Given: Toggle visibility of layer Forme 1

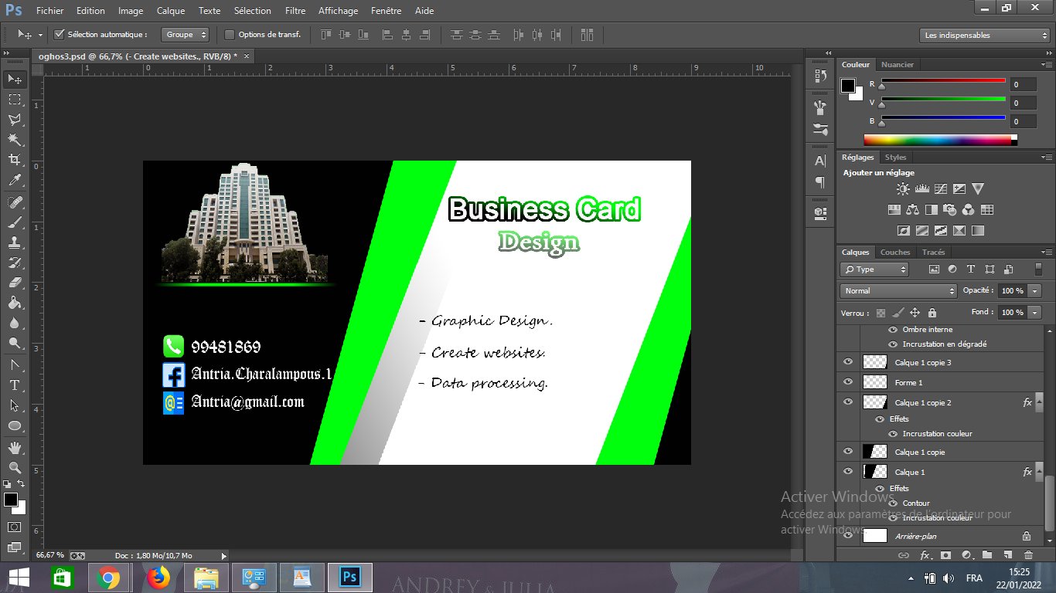Looking at the screenshot, I should coord(848,382).
